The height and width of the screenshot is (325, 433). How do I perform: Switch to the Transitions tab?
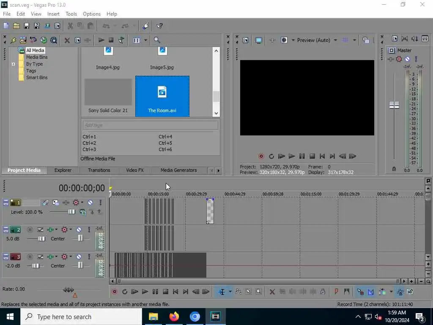click(99, 170)
